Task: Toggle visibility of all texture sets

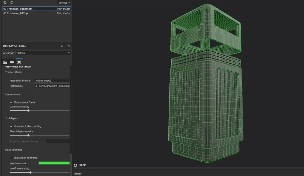Action: tap(5, 3)
